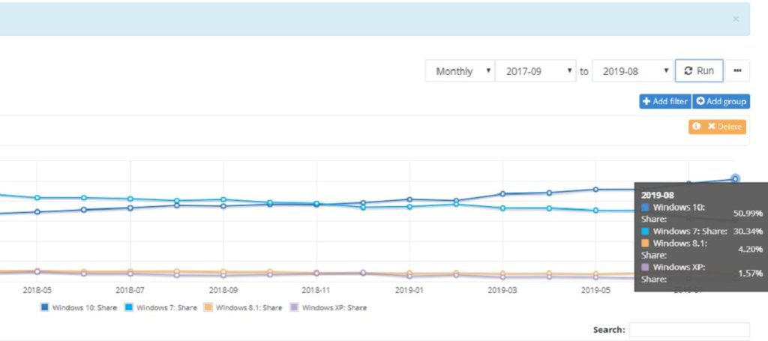Open the 2017-09 start date dropdown

535,71
